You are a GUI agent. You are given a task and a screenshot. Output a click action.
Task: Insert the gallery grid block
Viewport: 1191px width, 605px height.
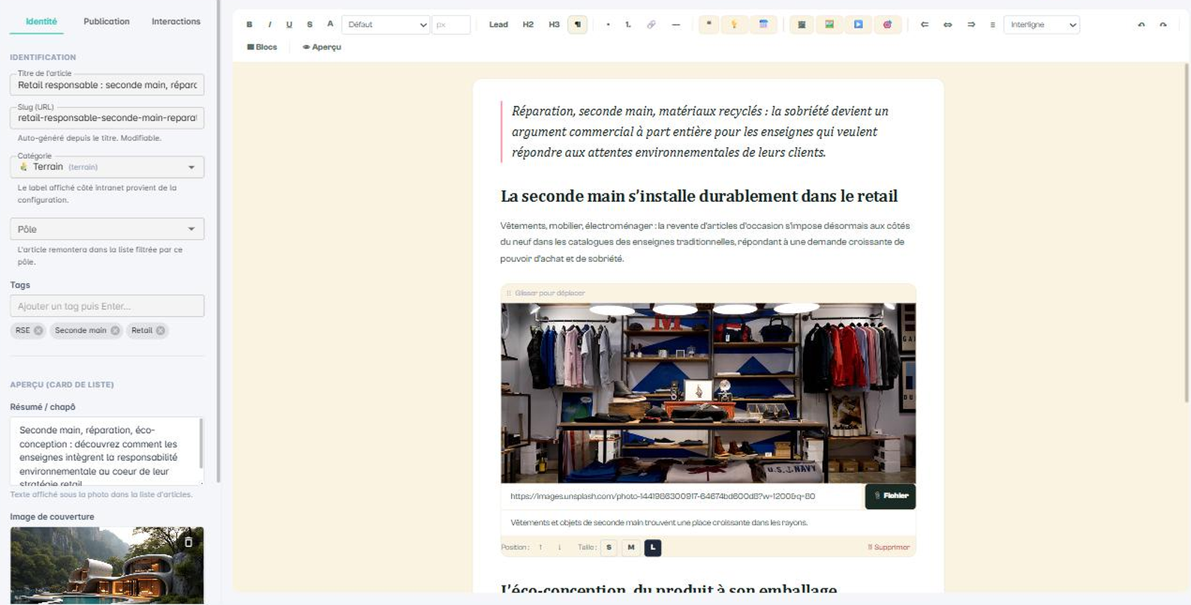click(x=802, y=25)
